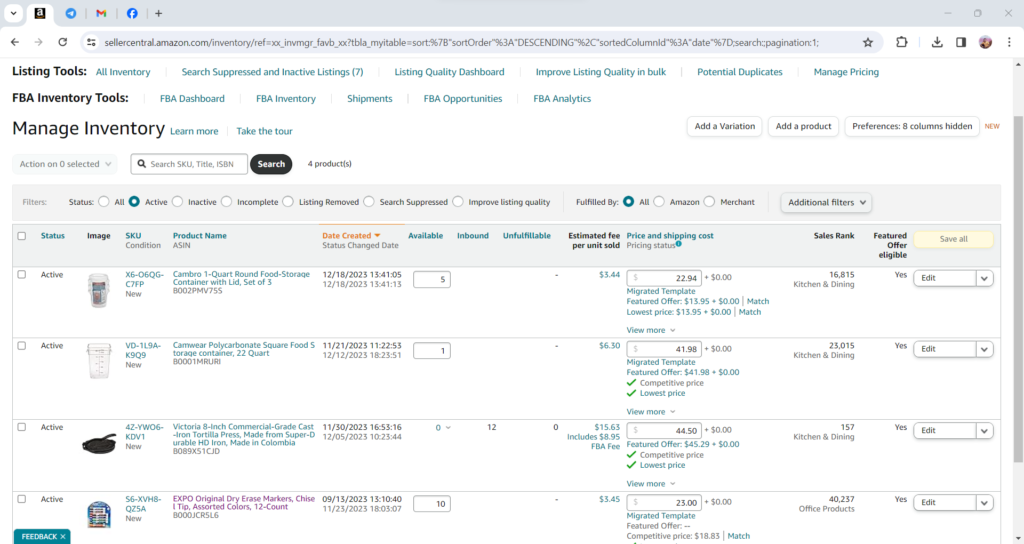
Task: Switch to the Gmail browser tab
Action: pyautogui.click(x=101, y=13)
